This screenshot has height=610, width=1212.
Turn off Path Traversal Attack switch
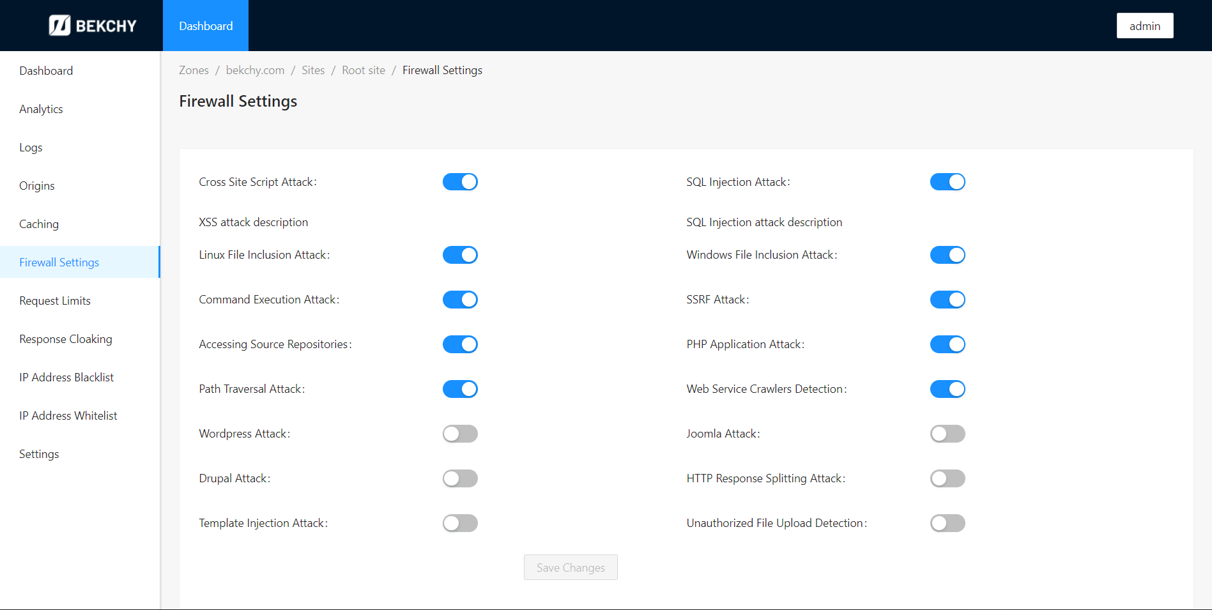click(x=460, y=389)
